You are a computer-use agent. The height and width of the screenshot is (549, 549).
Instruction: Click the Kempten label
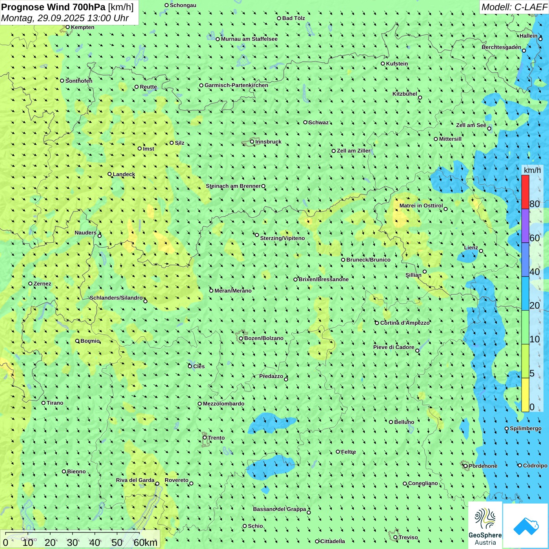click(83, 27)
